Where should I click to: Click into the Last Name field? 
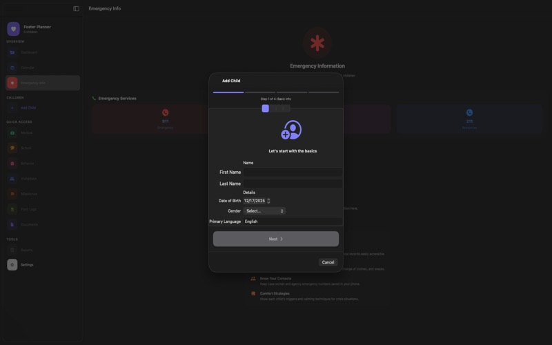click(293, 184)
